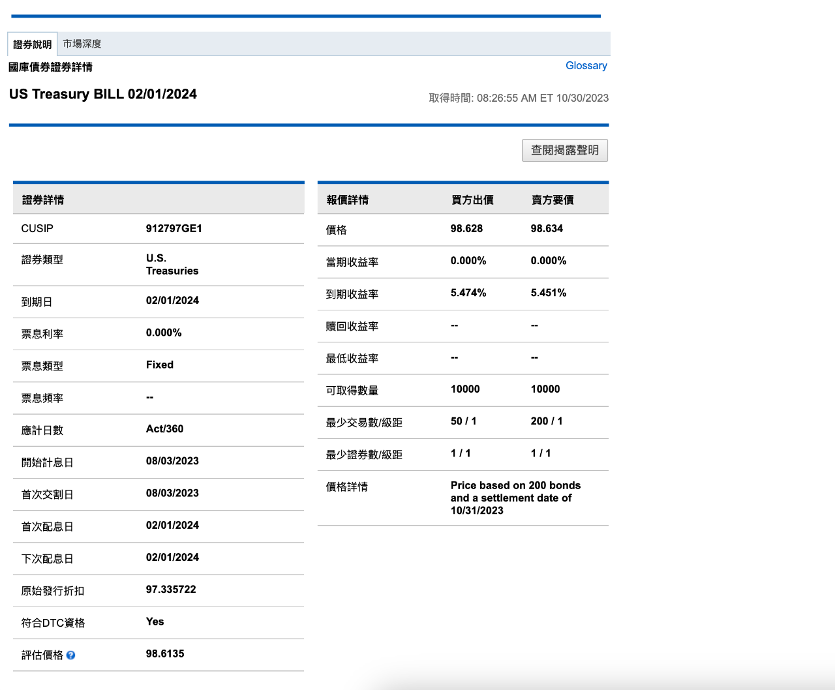The height and width of the screenshot is (690, 835).
Task: Select the 賣方要價 column header
Action: click(553, 200)
